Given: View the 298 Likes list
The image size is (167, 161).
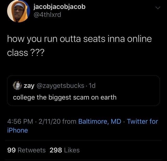Looking at the screenshot, I should coord(64,150).
